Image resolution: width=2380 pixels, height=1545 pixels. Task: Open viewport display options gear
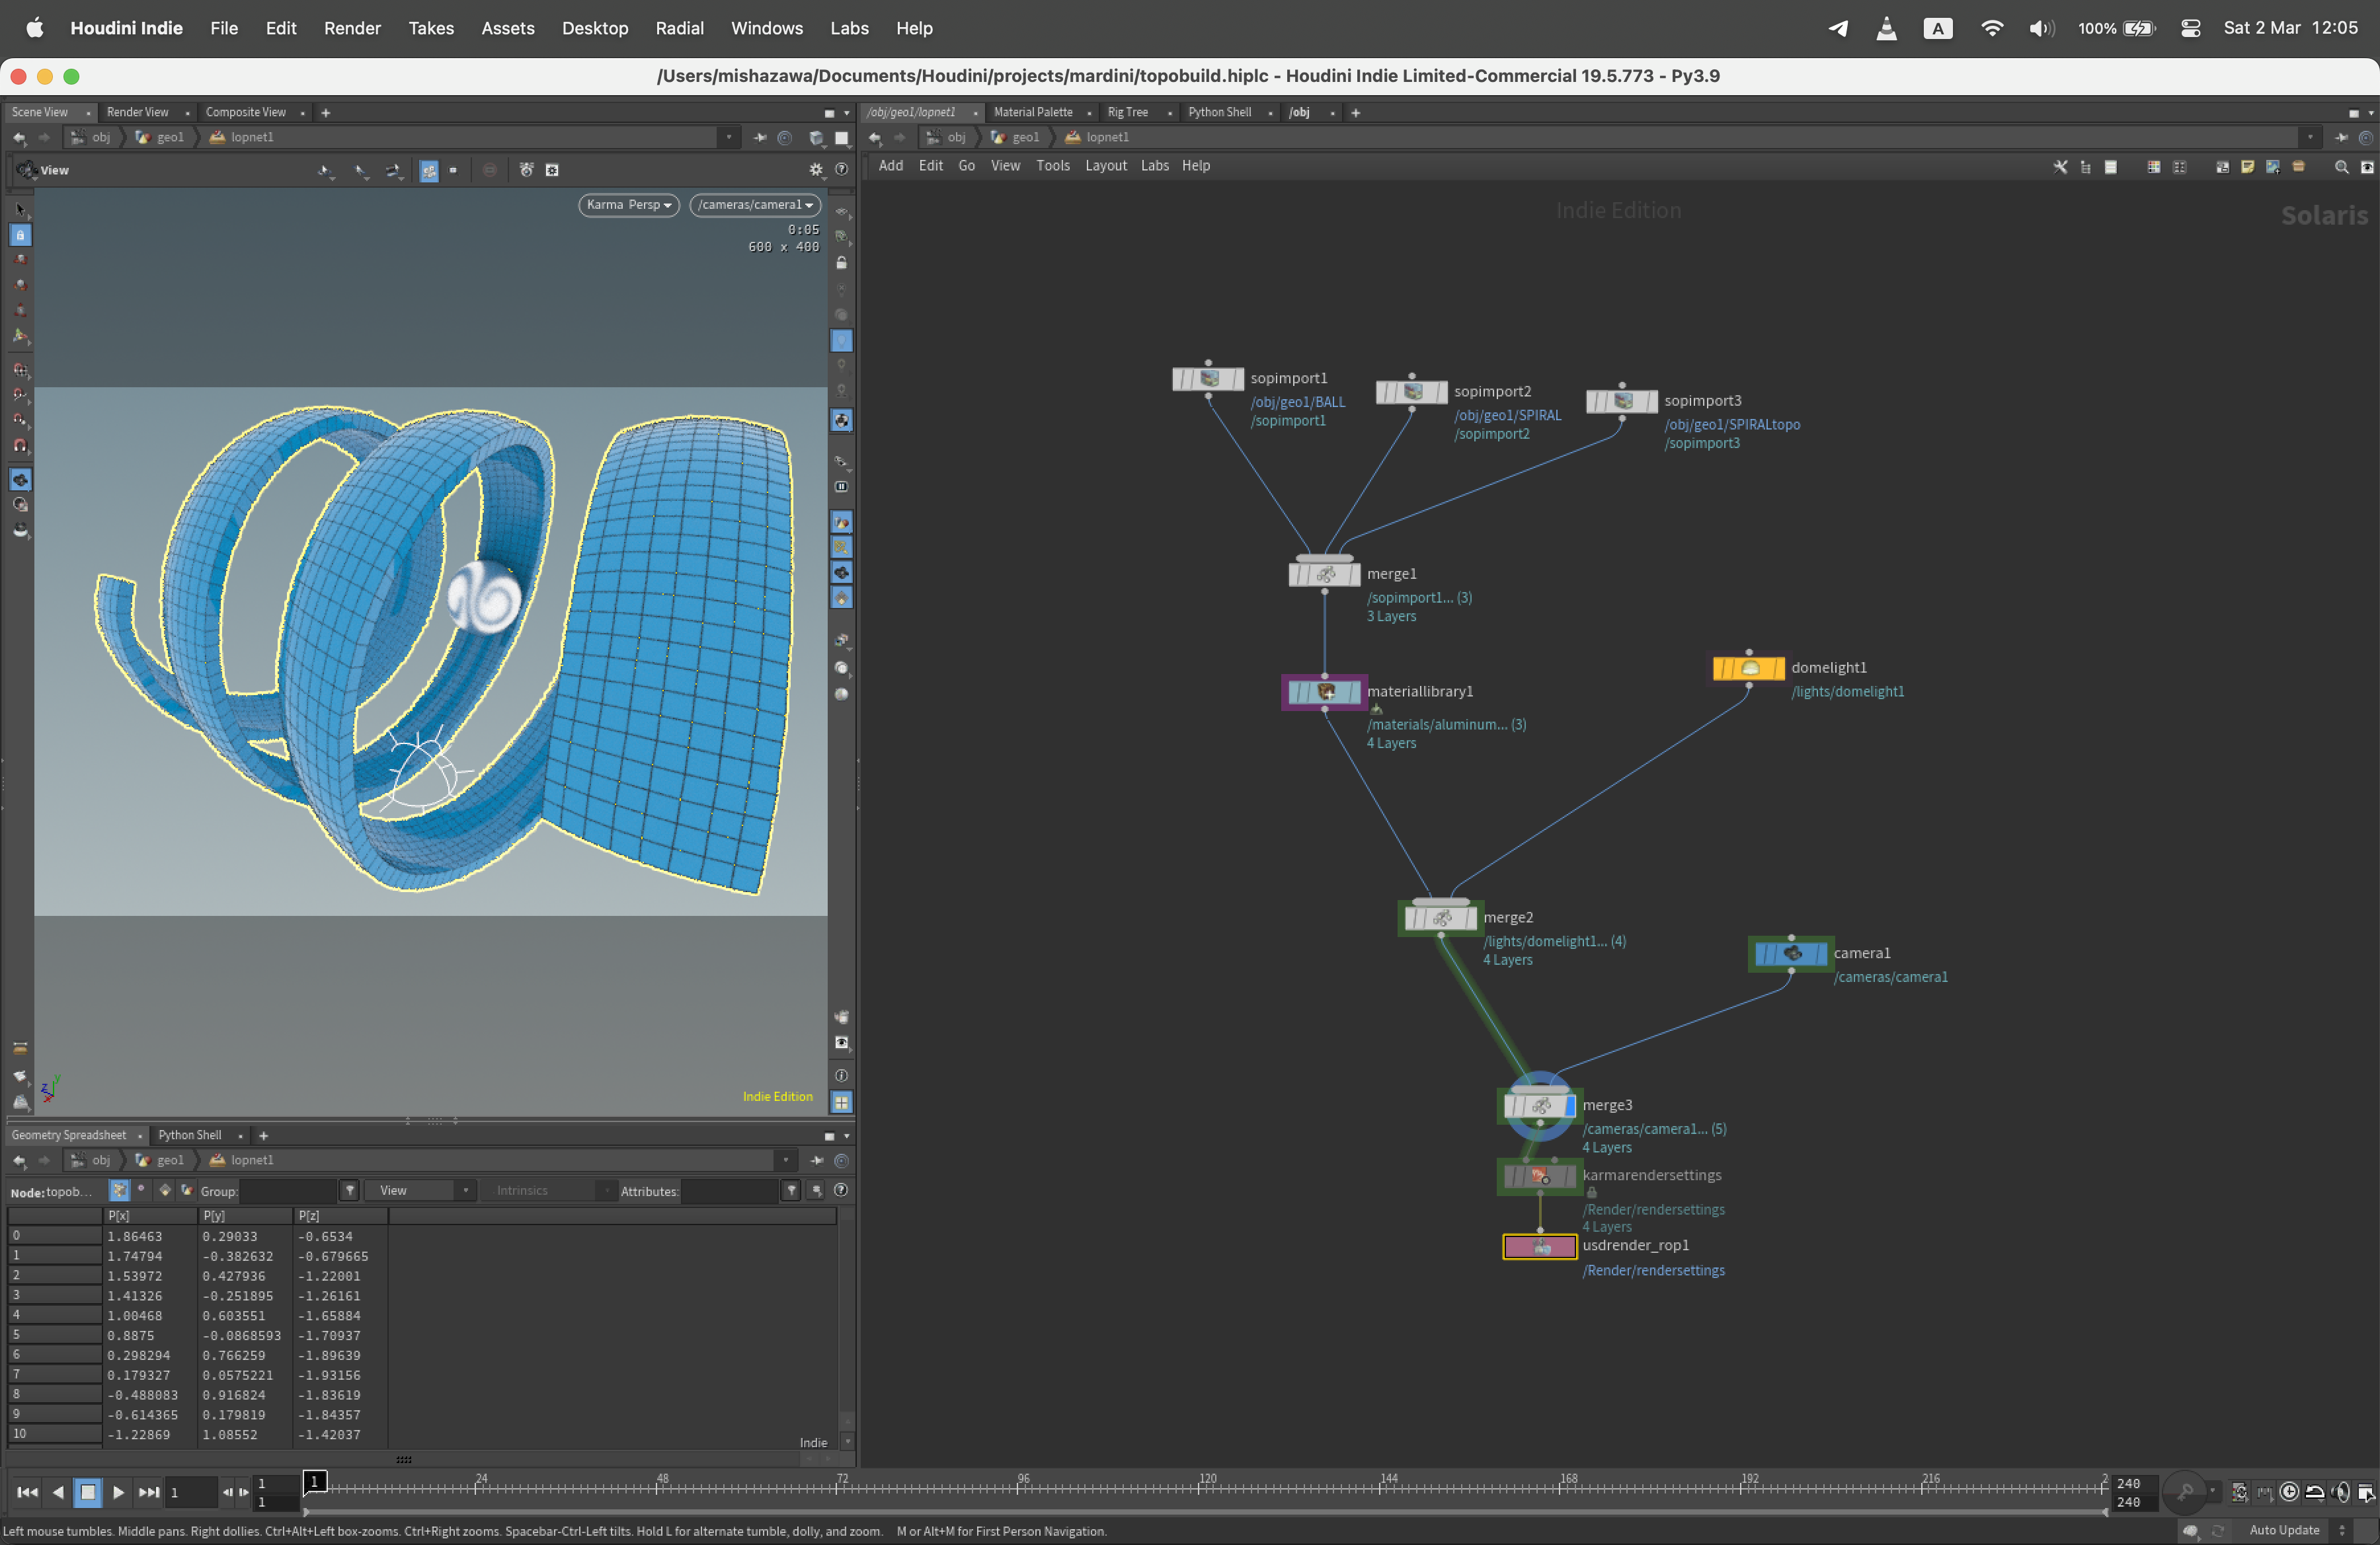pos(816,170)
